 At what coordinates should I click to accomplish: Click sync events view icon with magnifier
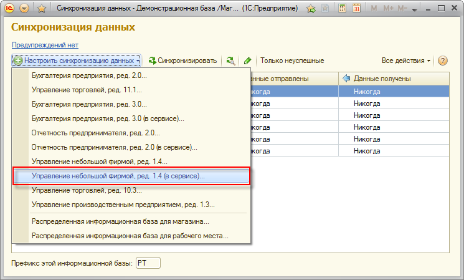pyautogui.click(x=230, y=60)
